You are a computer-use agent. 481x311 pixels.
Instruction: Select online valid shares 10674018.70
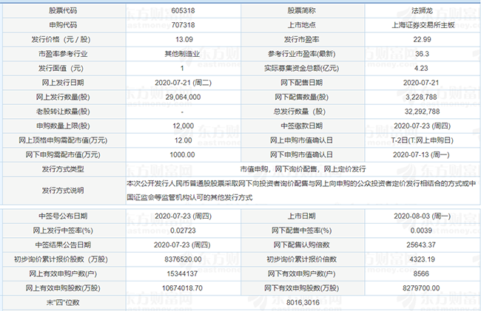click(182, 288)
